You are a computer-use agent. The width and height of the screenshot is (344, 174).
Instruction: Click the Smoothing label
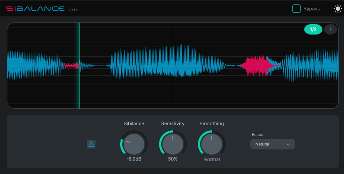click(x=211, y=123)
